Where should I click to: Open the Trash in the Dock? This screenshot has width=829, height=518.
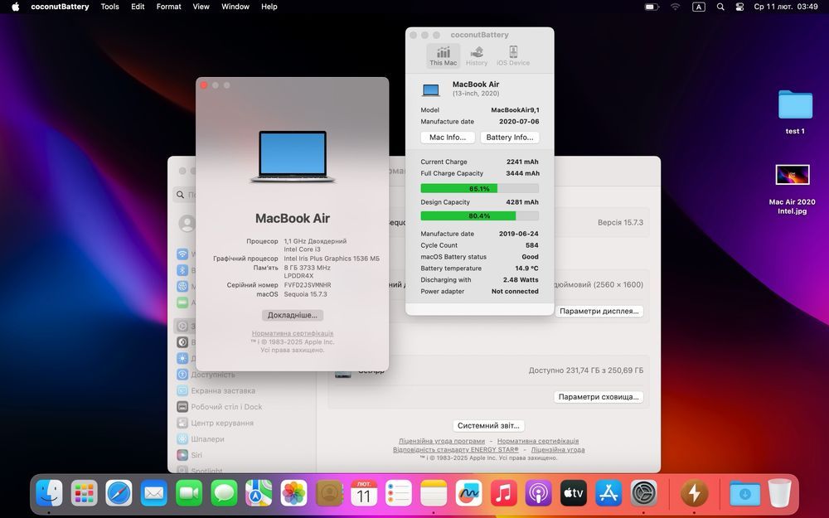[x=780, y=494]
